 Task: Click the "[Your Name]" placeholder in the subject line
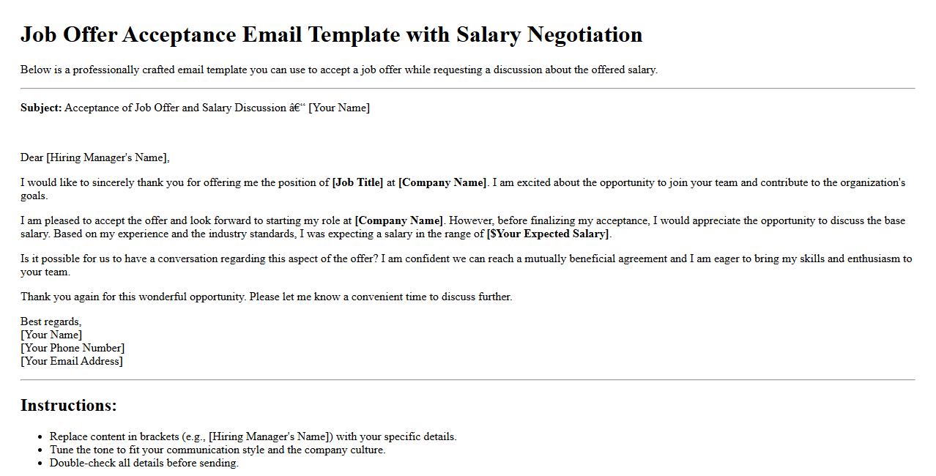(x=339, y=108)
